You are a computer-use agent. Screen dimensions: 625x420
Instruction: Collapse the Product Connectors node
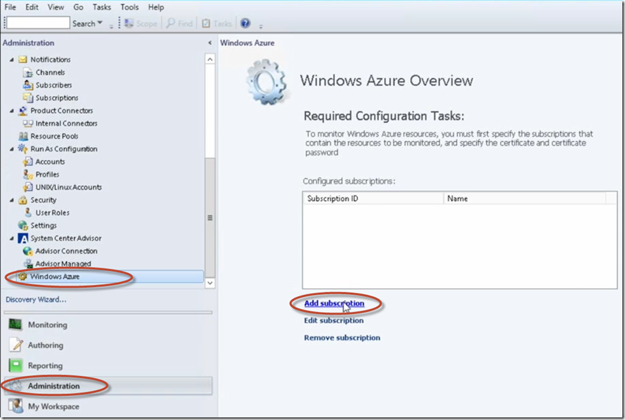[11, 110]
